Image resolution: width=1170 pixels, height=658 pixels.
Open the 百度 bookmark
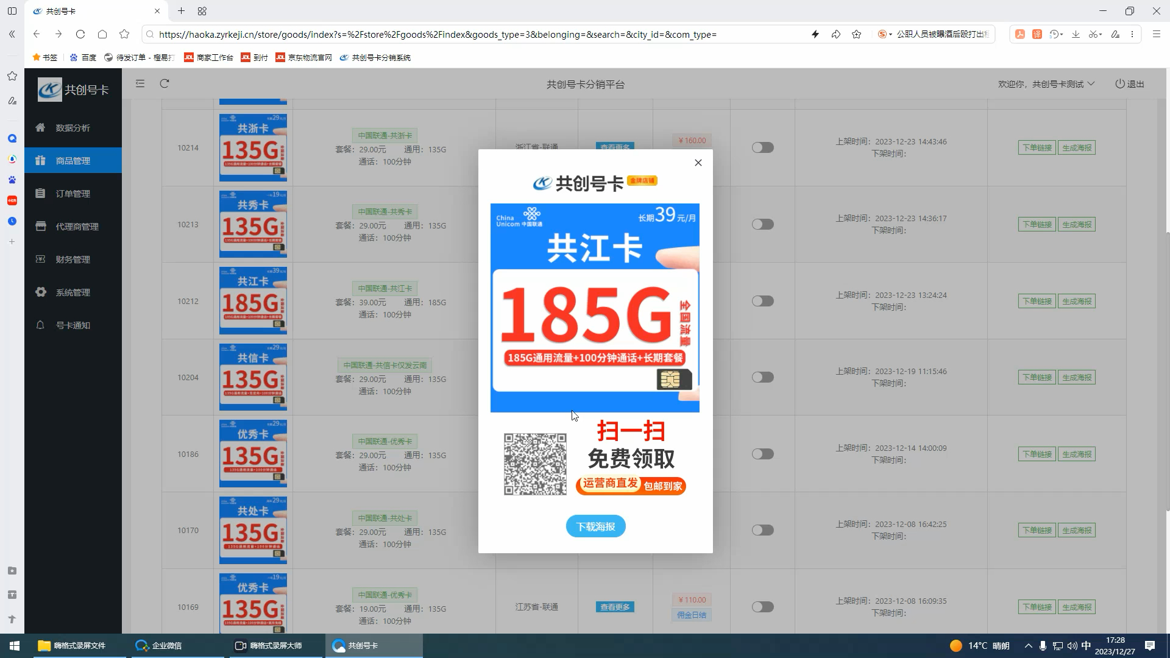pos(83,57)
